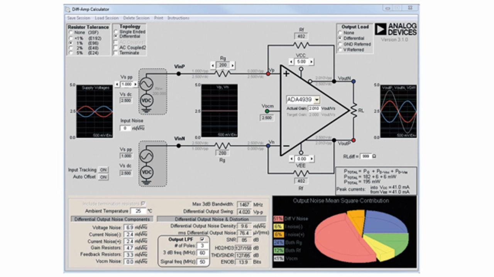Open the Vp, Vn waveform graph
The height and width of the screenshot is (277, 494).
tap(219, 111)
